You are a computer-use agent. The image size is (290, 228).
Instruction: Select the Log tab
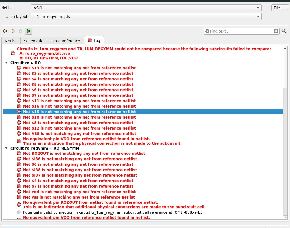point(94,40)
